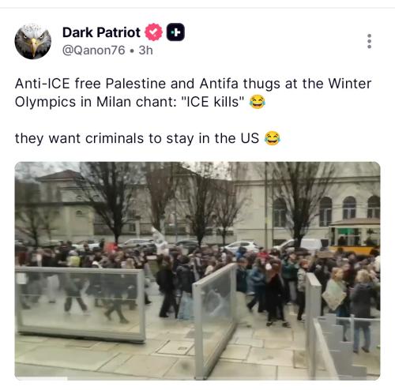The image size is (395, 390).
Task: Click the red verified checkmark badge
Action: coord(153,32)
